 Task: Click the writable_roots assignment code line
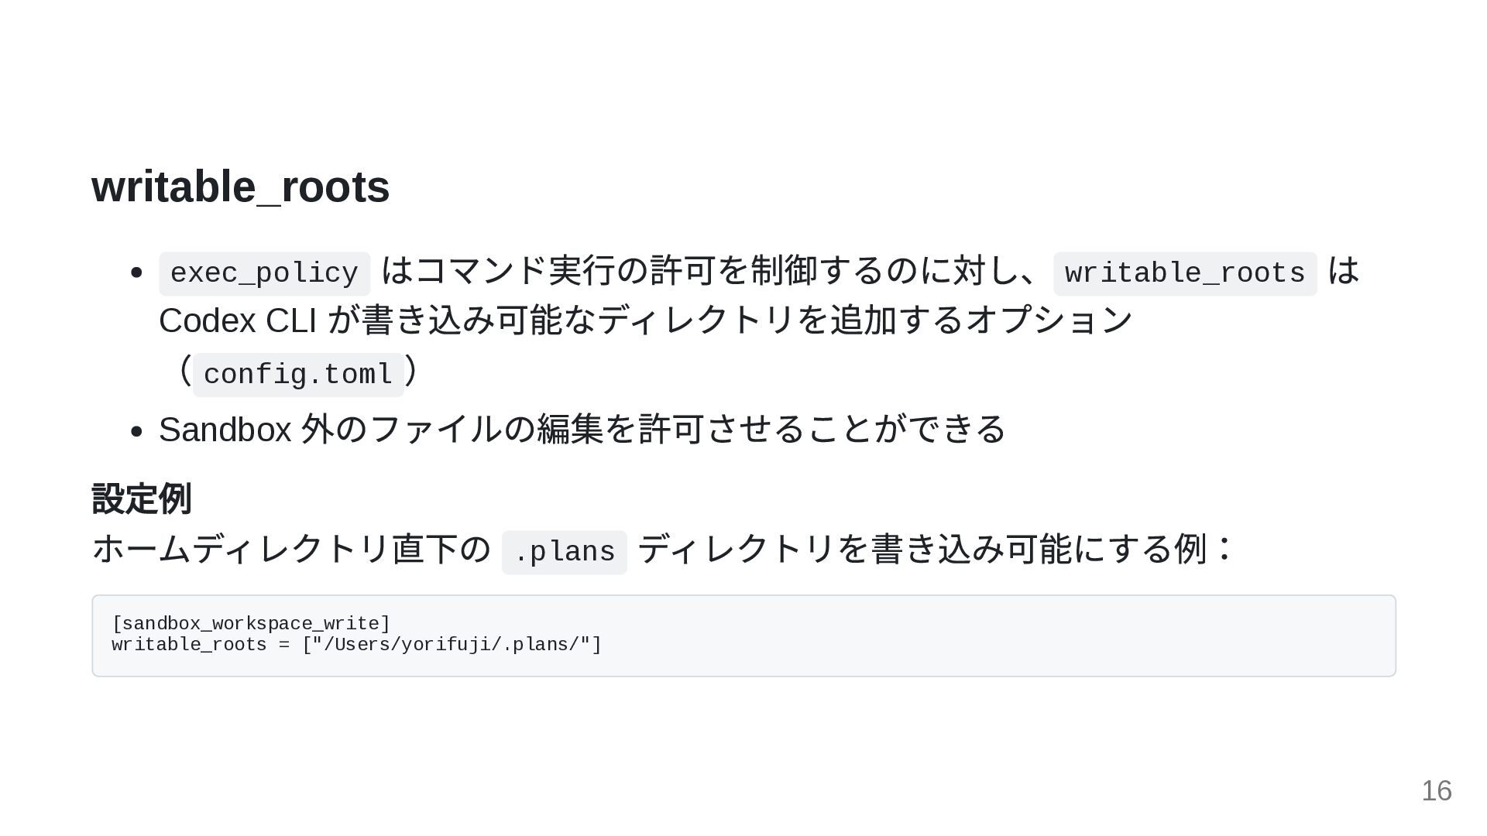(357, 645)
